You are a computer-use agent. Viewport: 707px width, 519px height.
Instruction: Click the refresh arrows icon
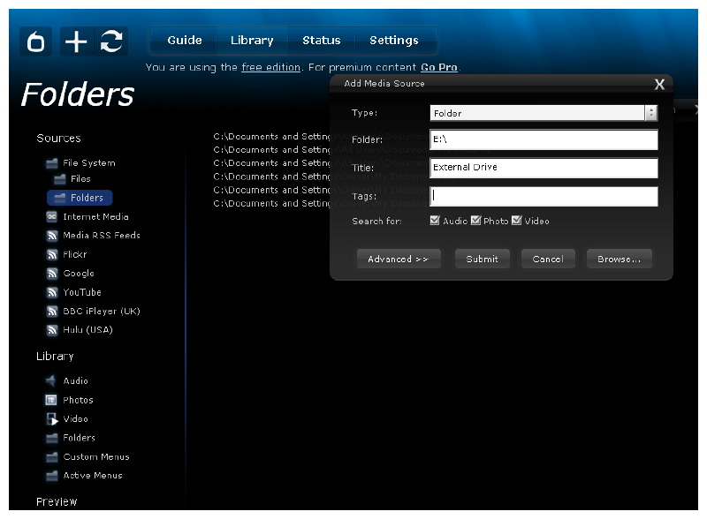111,41
